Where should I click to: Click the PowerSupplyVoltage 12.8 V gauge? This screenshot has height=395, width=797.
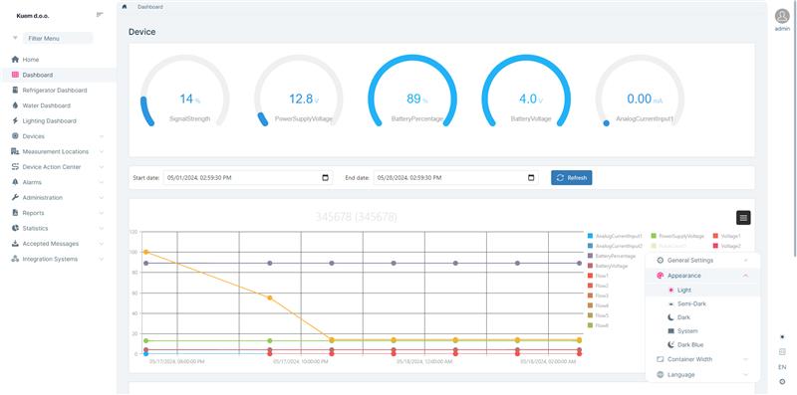pos(299,92)
